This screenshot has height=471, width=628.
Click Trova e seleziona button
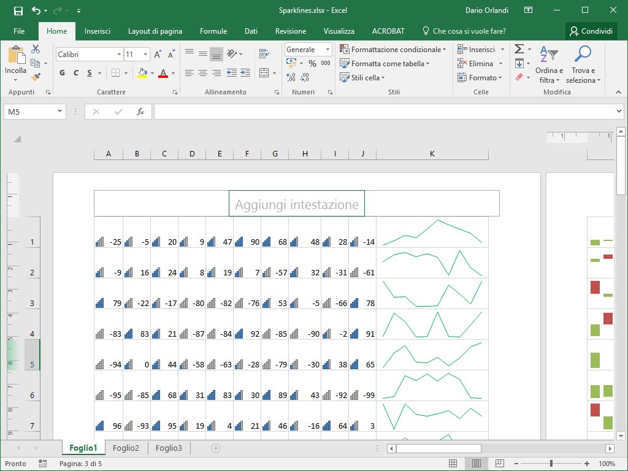[x=583, y=66]
